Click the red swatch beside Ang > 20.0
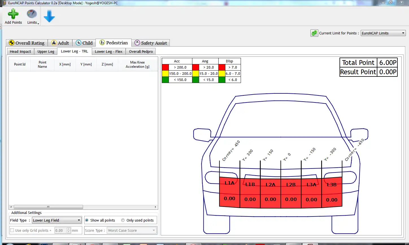Viewport: 409px width, 245px height. (x=195, y=67)
